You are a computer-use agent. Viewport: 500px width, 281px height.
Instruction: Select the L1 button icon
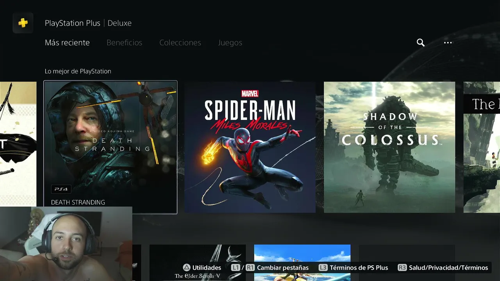235,268
